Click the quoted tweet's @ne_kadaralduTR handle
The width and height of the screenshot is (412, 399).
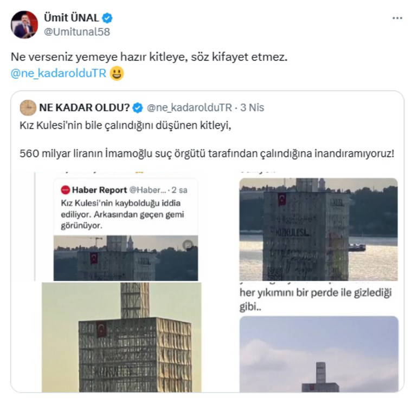point(189,108)
